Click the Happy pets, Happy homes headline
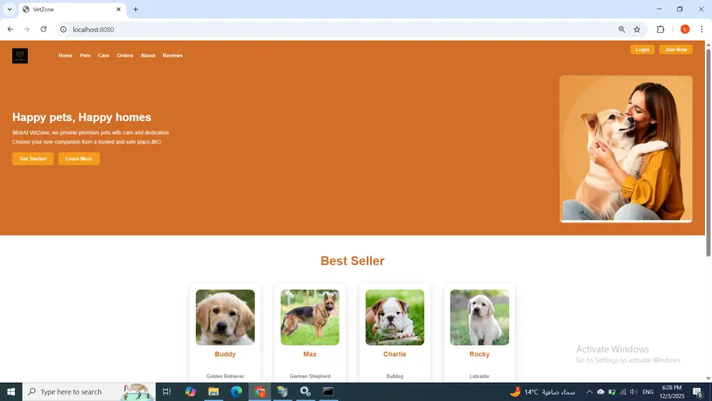Image resolution: width=712 pixels, height=401 pixels. point(82,118)
